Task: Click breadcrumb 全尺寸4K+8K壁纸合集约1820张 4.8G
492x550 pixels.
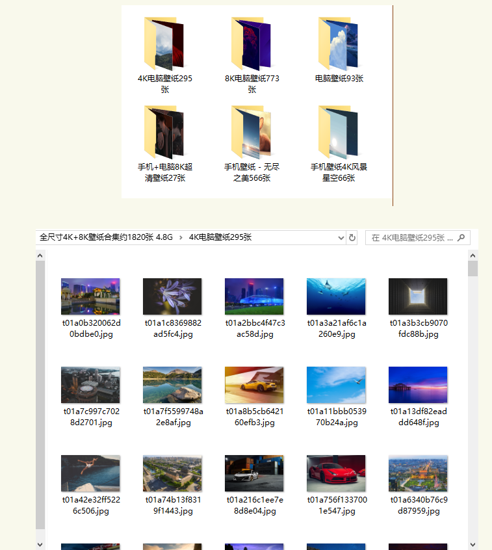Action: point(106,237)
